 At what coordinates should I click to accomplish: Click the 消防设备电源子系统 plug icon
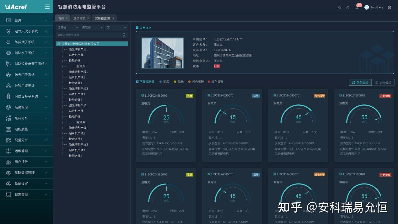pyautogui.click(x=8, y=64)
